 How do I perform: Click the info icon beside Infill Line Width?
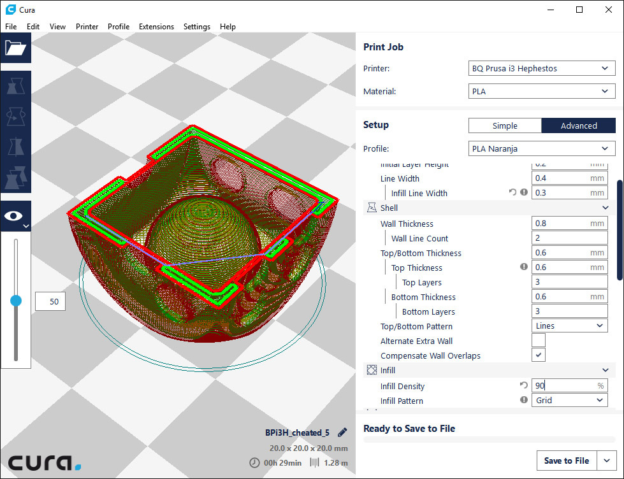coord(524,192)
